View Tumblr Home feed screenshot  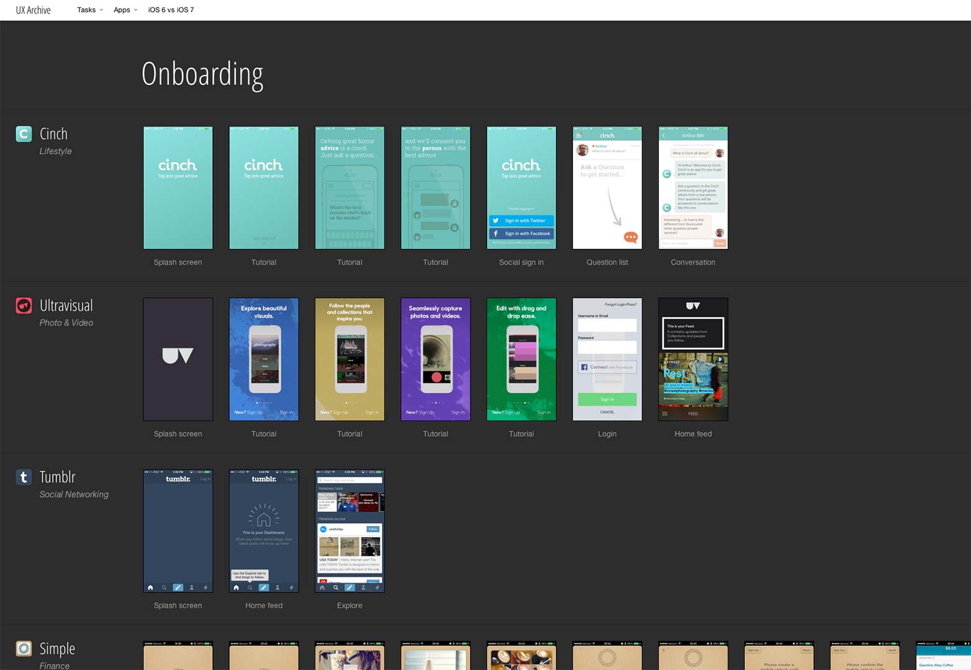pyautogui.click(x=264, y=531)
